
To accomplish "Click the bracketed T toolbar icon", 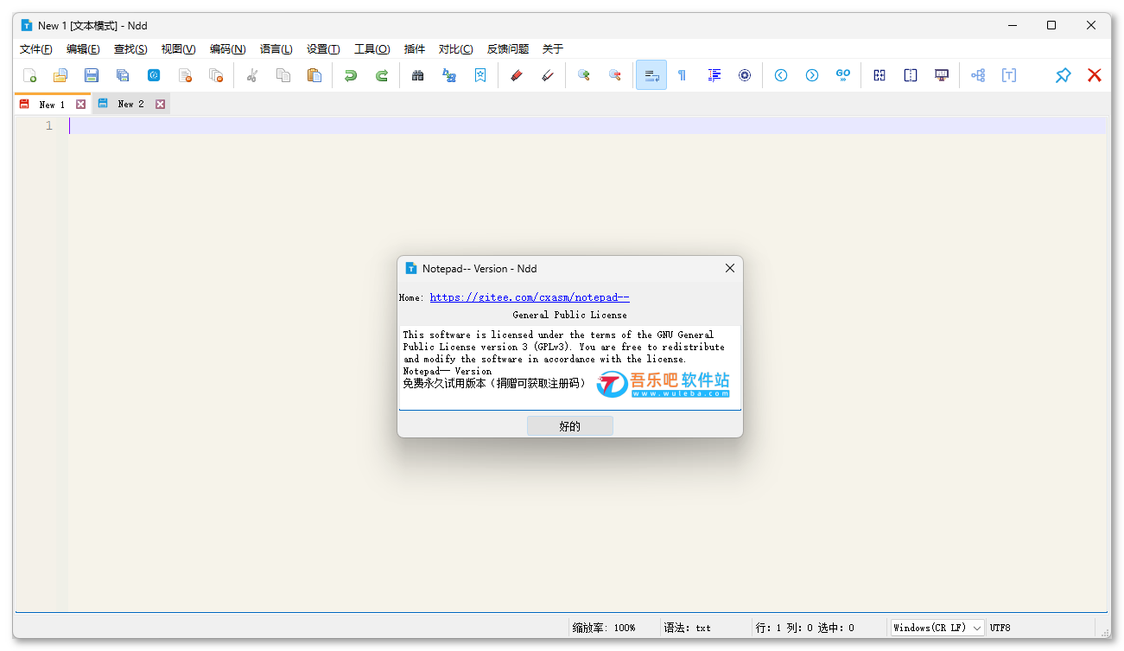I will pyautogui.click(x=1009, y=75).
